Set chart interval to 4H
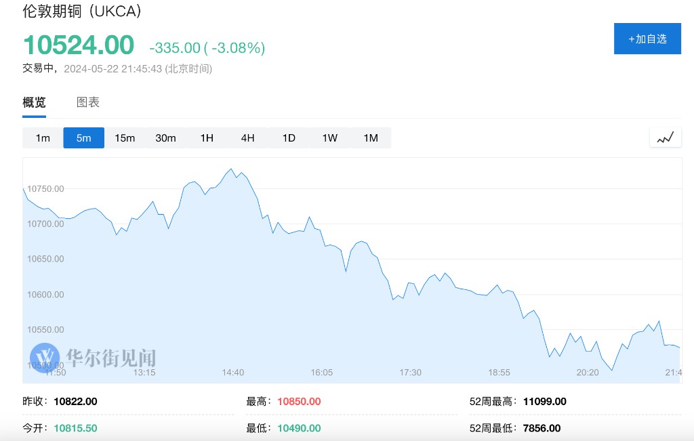 (x=247, y=138)
